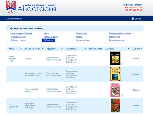Click the Выход logout link
The image size is (153, 114).
pos(138,19)
